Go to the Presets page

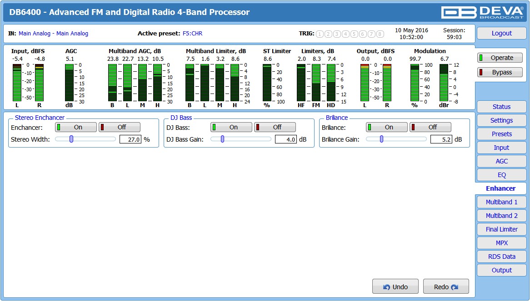pos(502,134)
